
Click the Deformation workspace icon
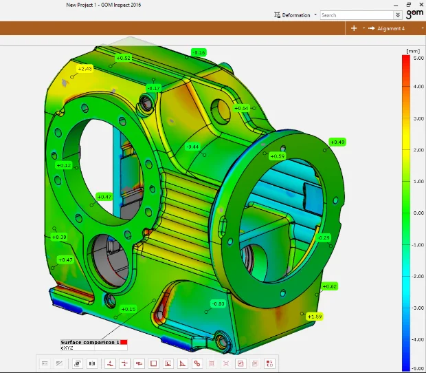coord(277,14)
